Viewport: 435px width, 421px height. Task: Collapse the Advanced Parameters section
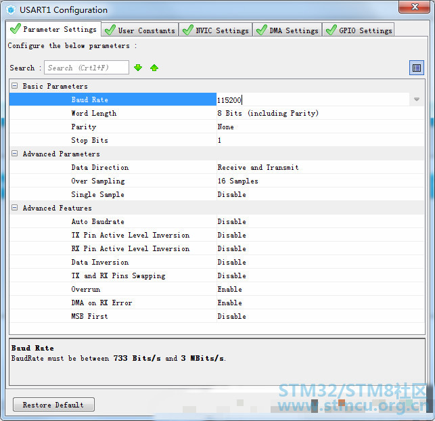coord(15,154)
